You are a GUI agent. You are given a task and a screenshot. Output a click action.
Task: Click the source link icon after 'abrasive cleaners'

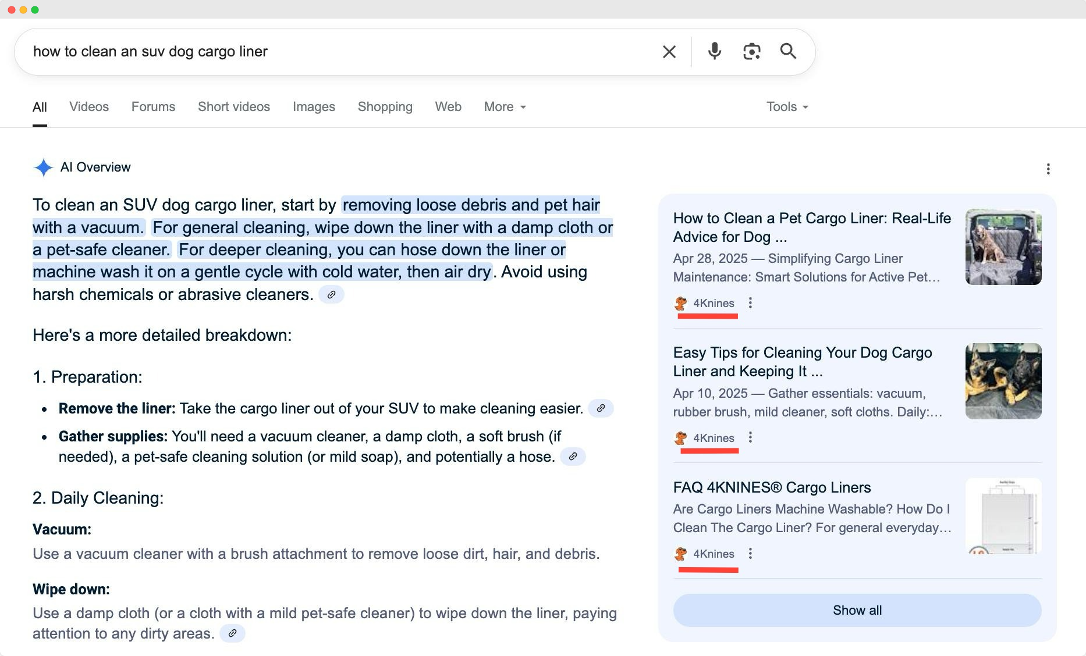point(331,295)
